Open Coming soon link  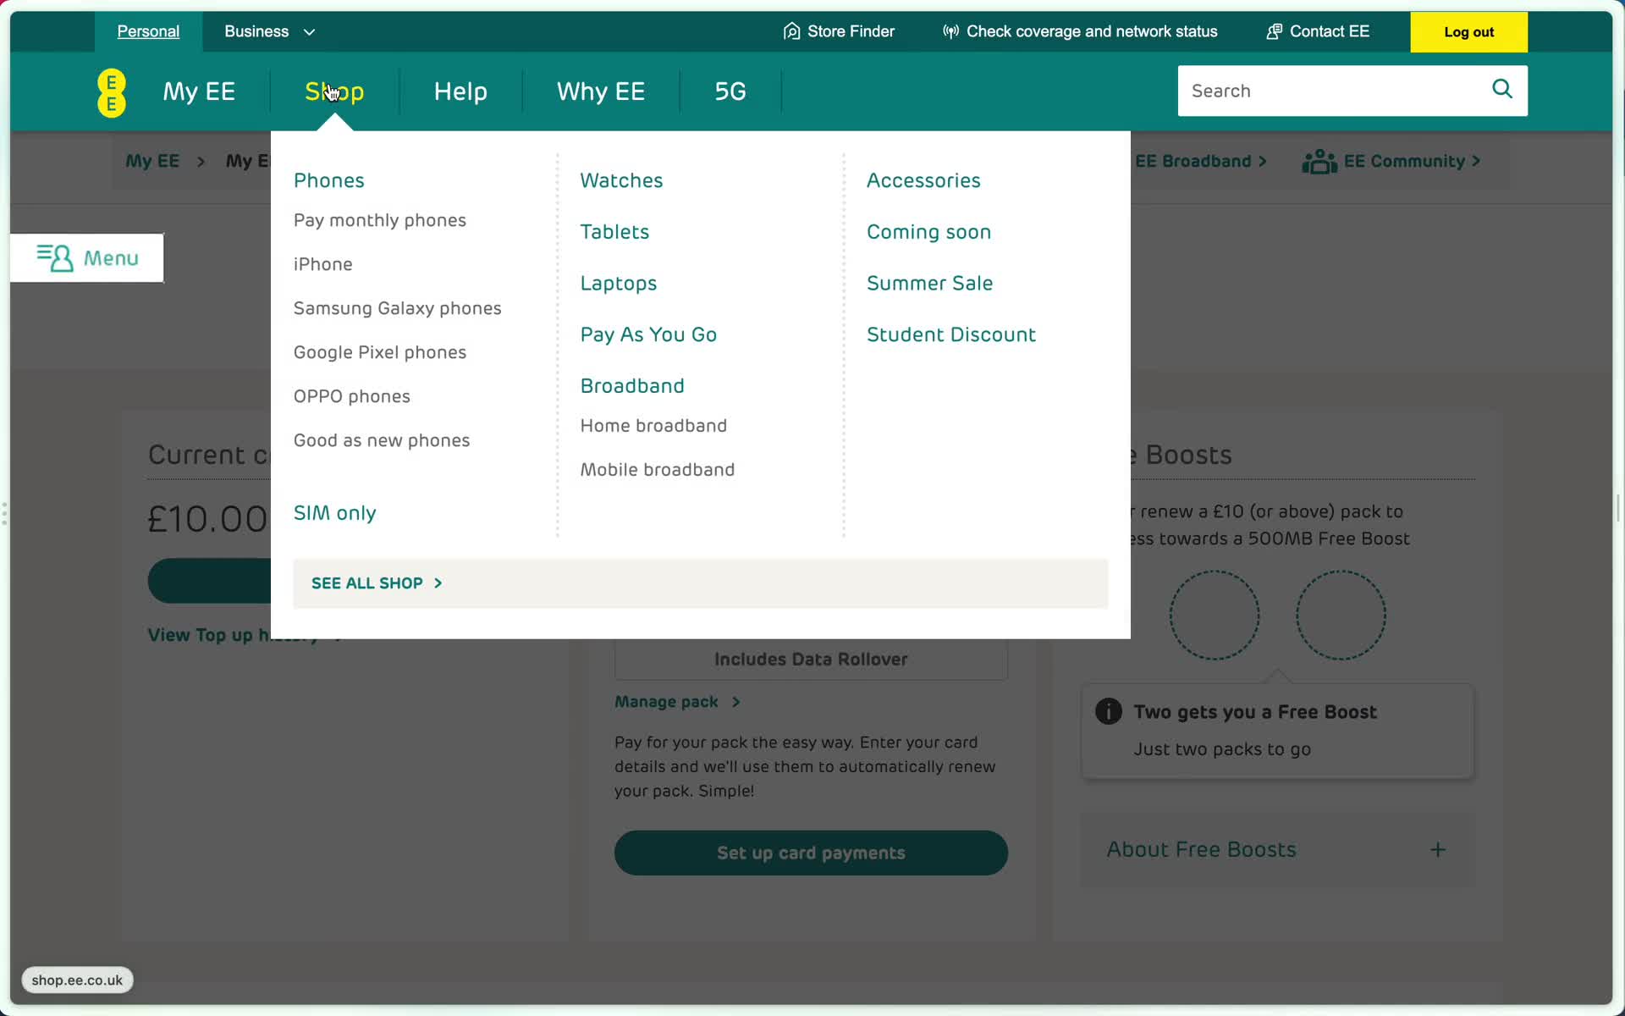(x=928, y=232)
